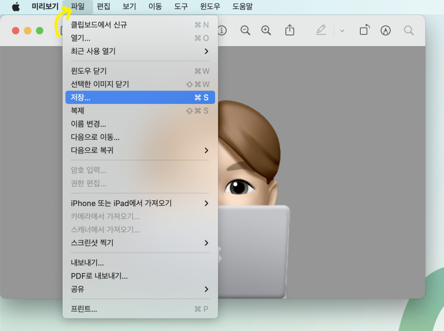Expand the 다음으로 복귀 submenu

(x=206, y=150)
